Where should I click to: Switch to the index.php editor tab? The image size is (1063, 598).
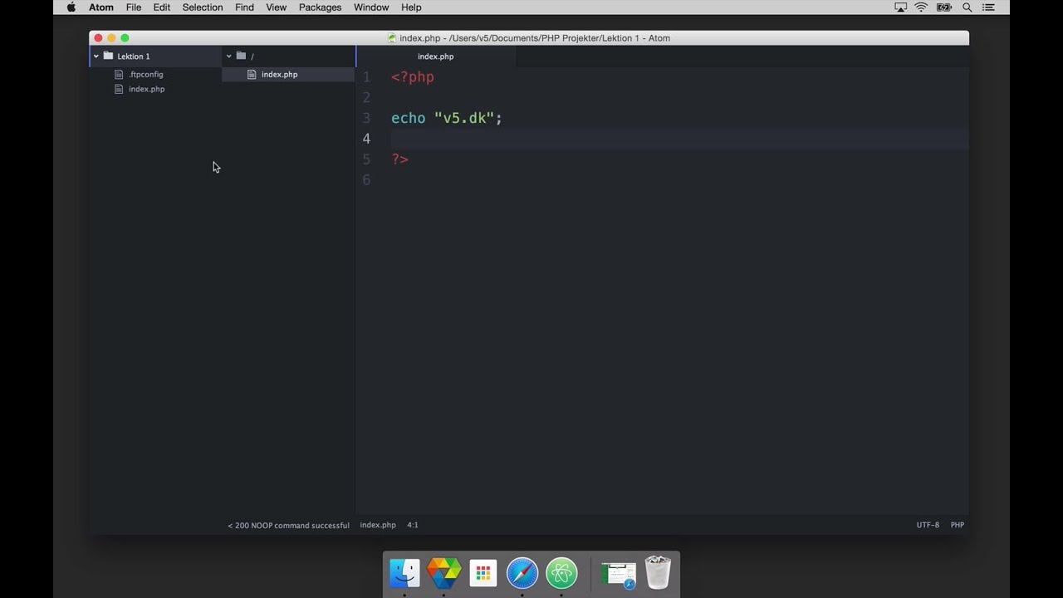(x=435, y=56)
